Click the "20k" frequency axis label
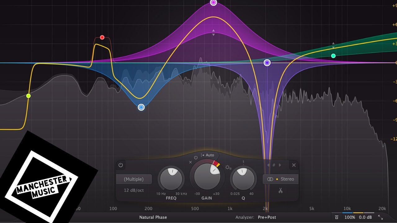 click(382, 208)
